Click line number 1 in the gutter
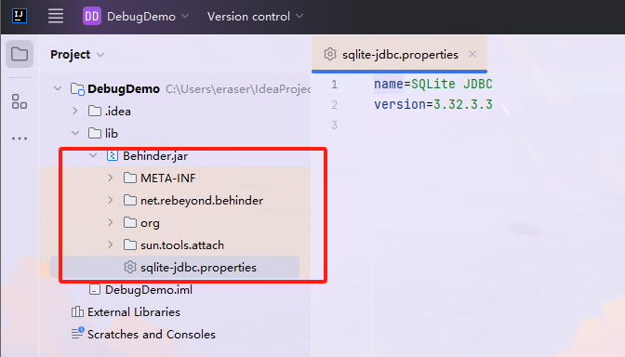Screen dimensions: 625x357 (x=334, y=85)
